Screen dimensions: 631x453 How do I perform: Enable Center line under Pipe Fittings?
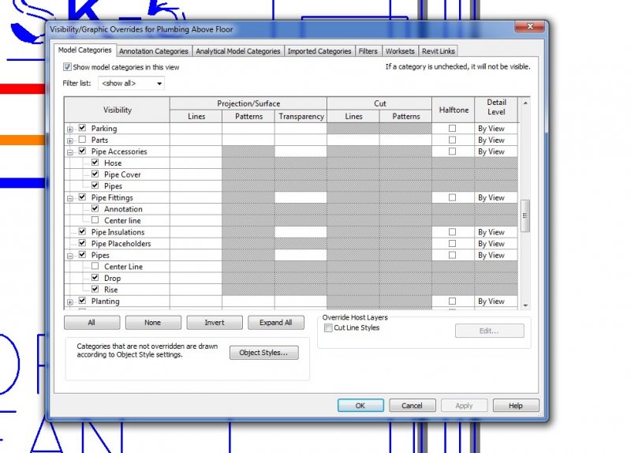click(95, 220)
